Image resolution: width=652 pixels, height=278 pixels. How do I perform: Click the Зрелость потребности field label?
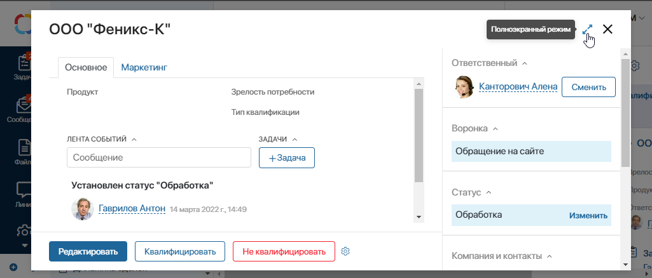(x=273, y=91)
